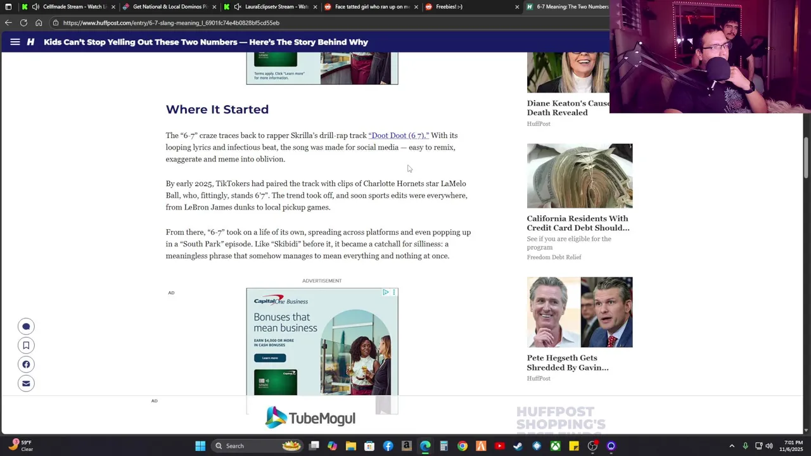Open California Residents Credit Card Debt ad
Image resolution: width=811 pixels, height=456 pixels.
(578, 223)
